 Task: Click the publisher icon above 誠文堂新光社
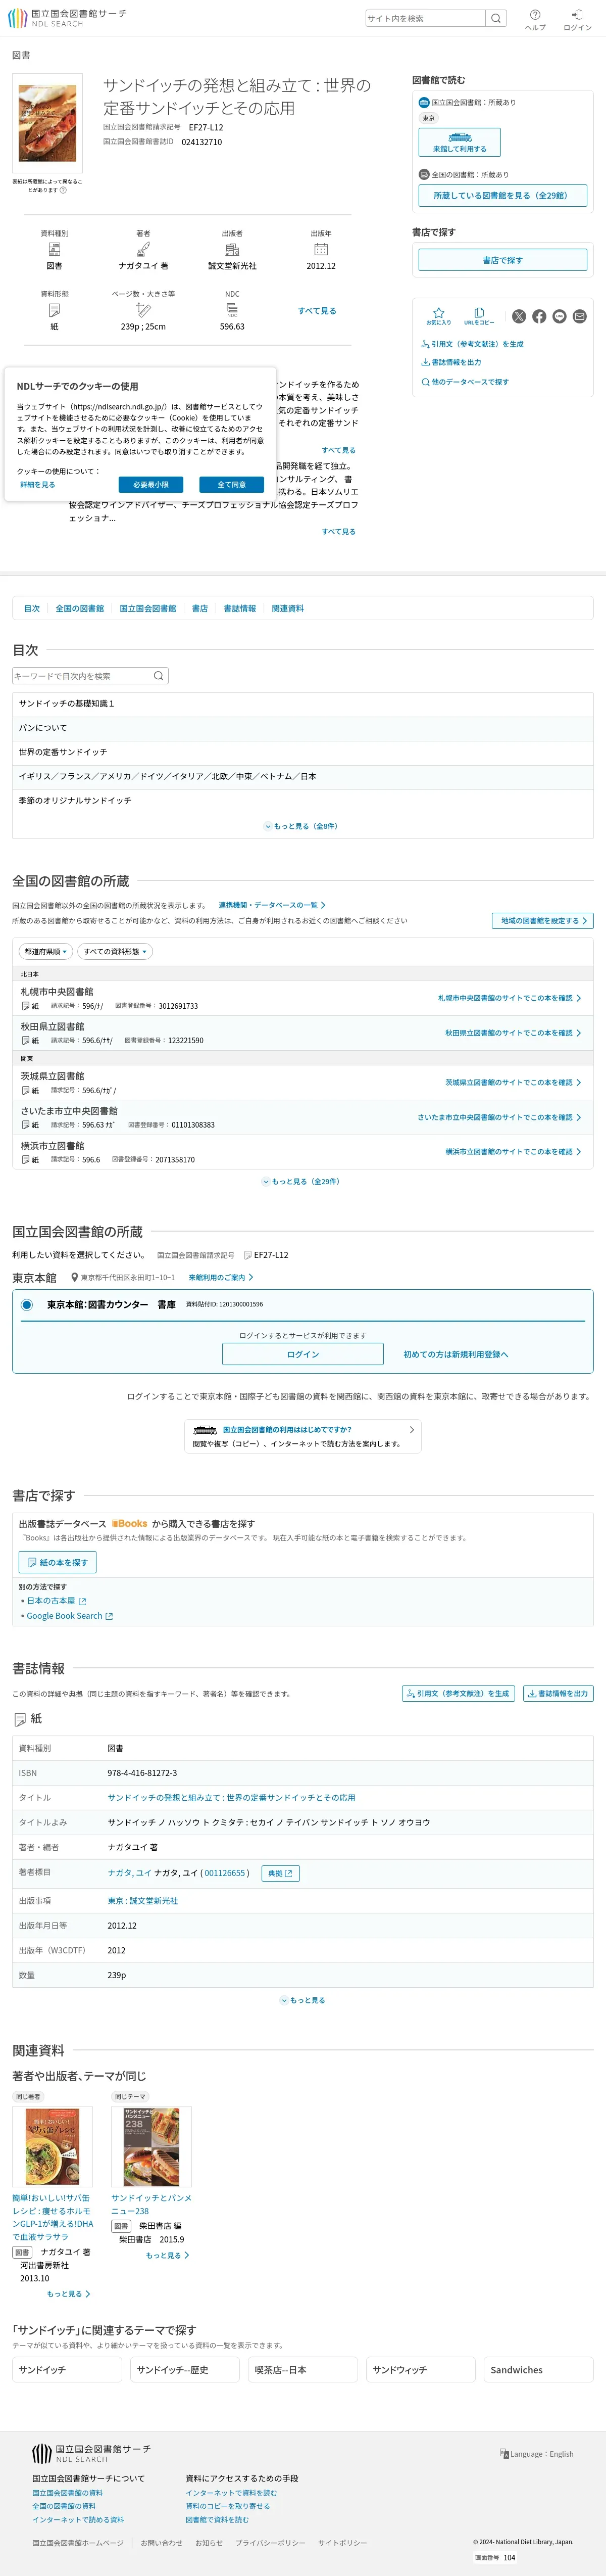232,249
